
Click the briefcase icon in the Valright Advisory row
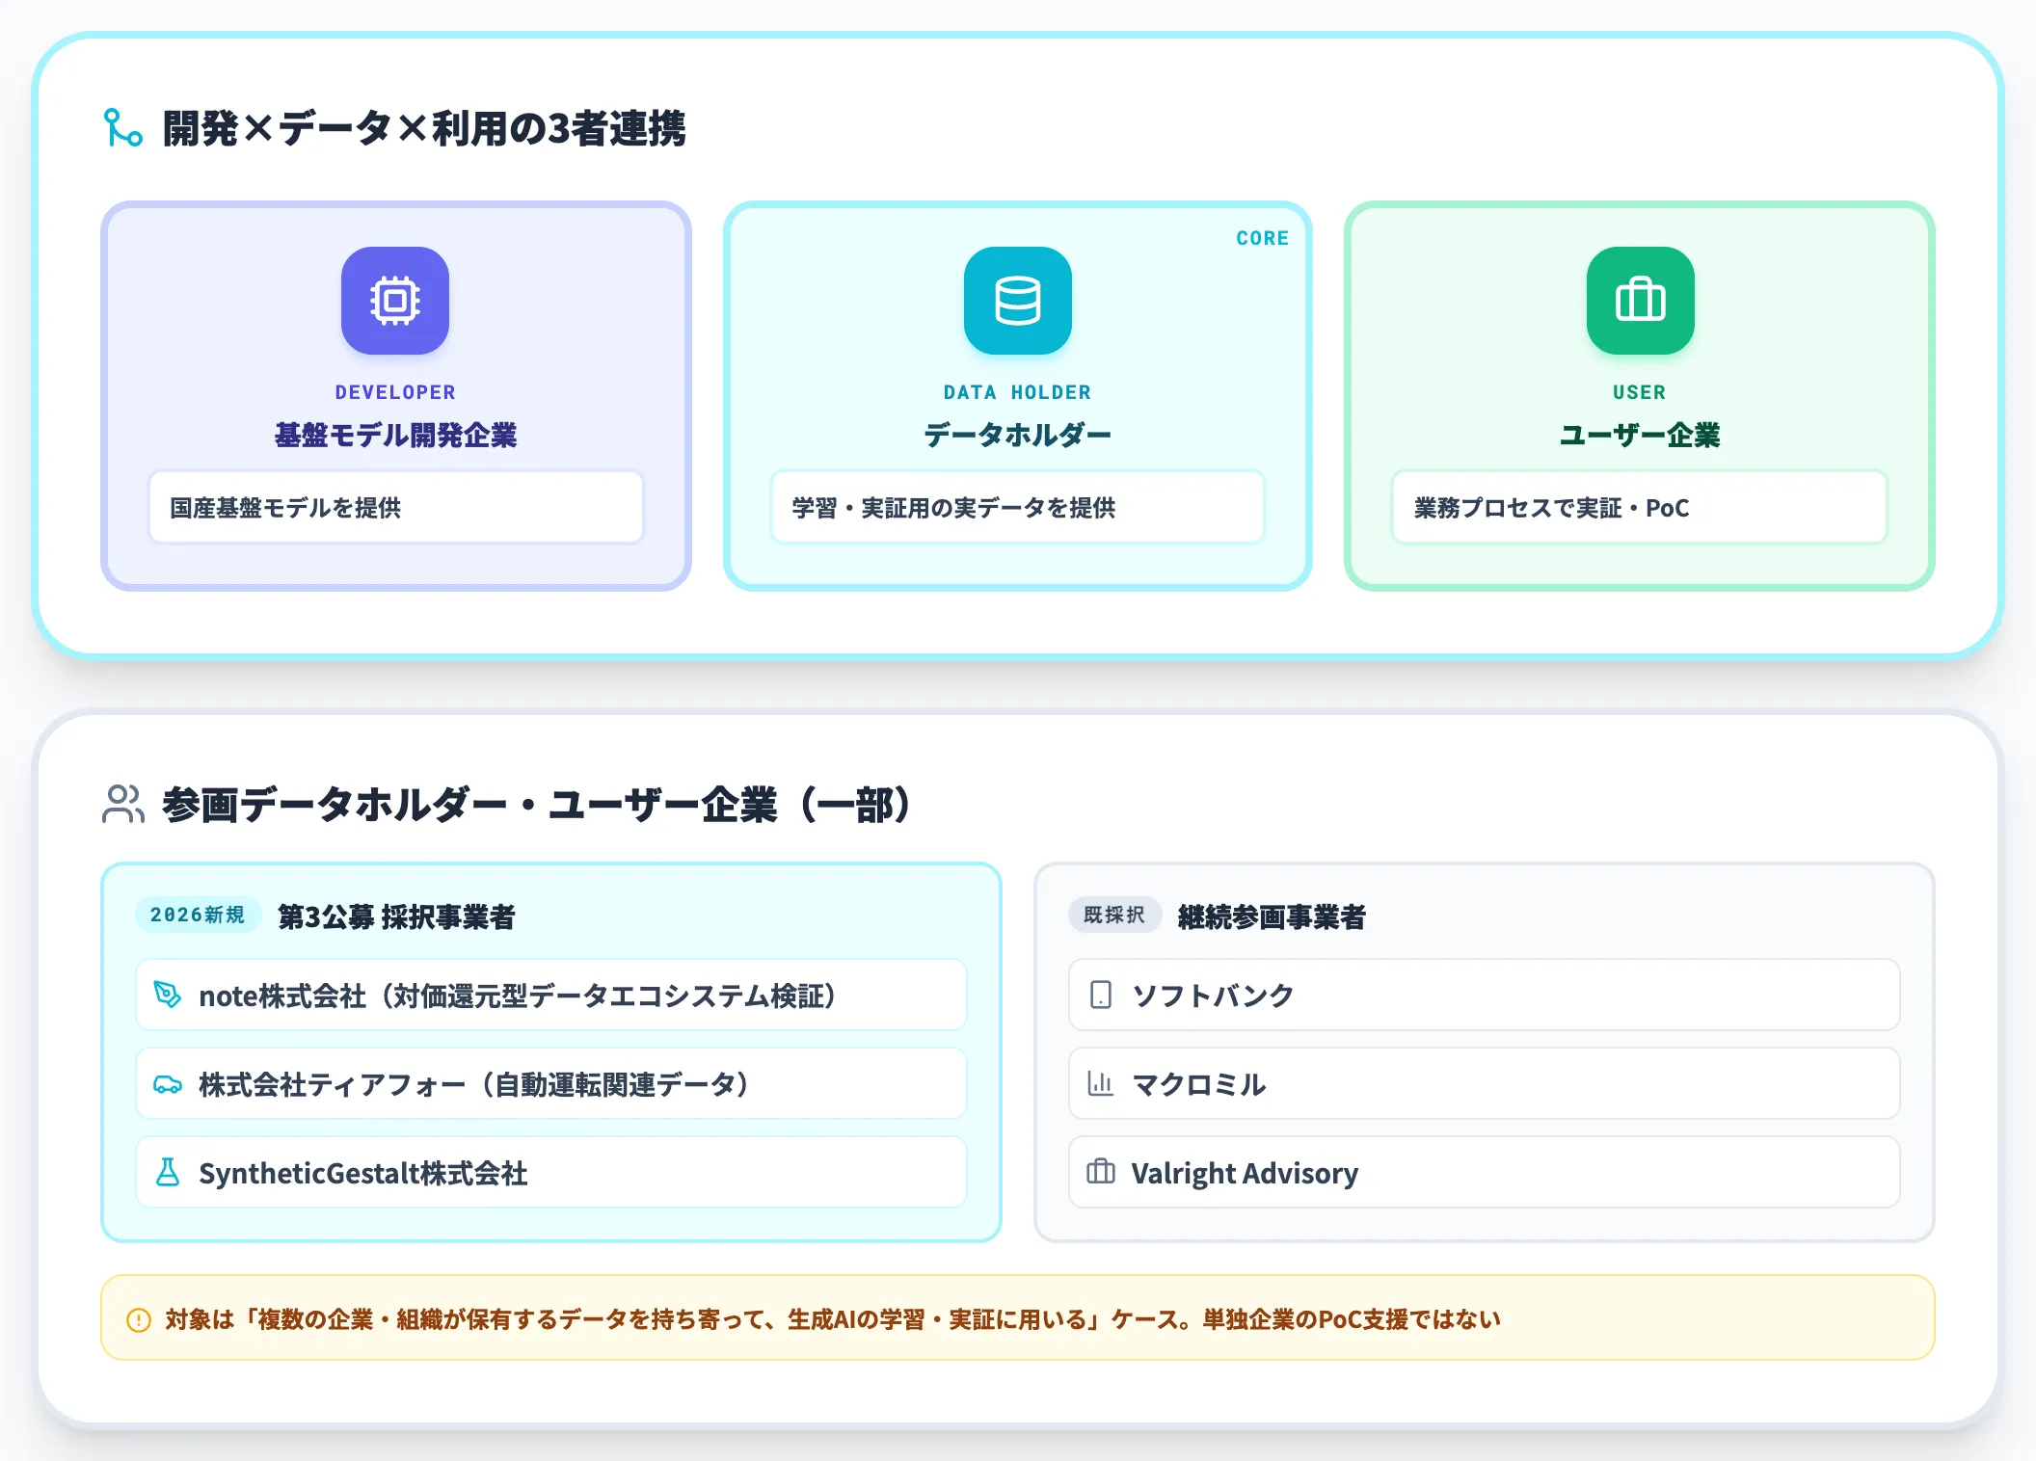1100,1173
